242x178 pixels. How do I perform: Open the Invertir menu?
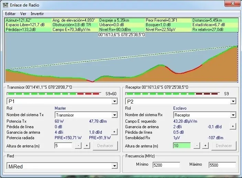(x=37, y=14)
